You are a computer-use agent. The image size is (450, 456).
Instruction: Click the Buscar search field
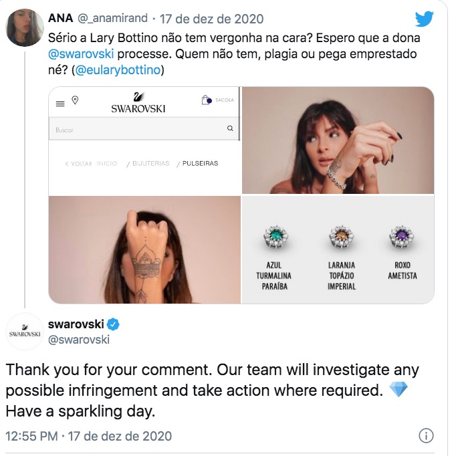[x=134, y=129]
